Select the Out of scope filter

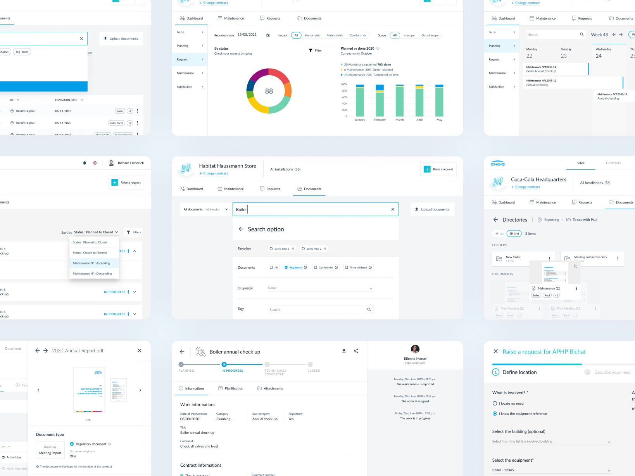(430, 35)
